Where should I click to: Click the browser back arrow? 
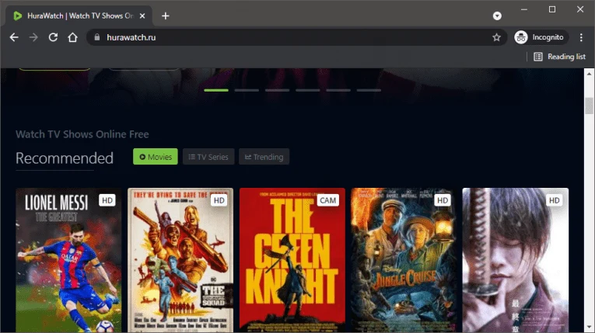coord(14,37)
